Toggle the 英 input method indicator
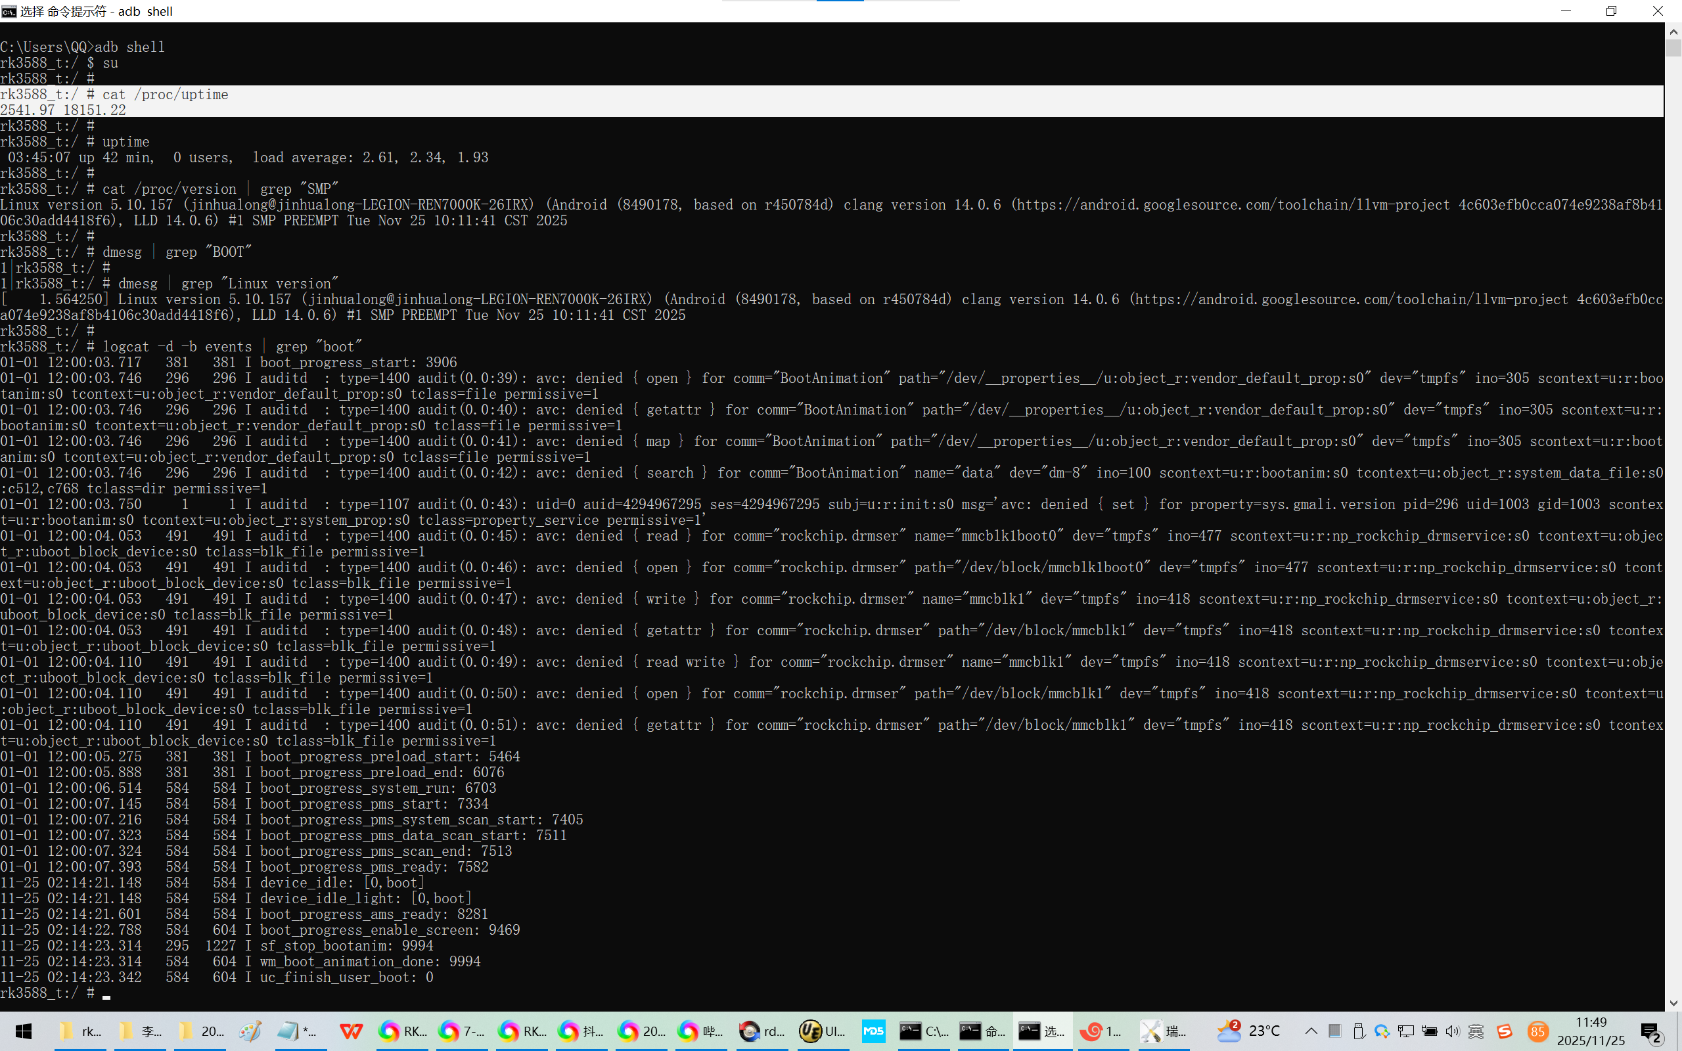The image size is (1682, 1051). 1476,1031
